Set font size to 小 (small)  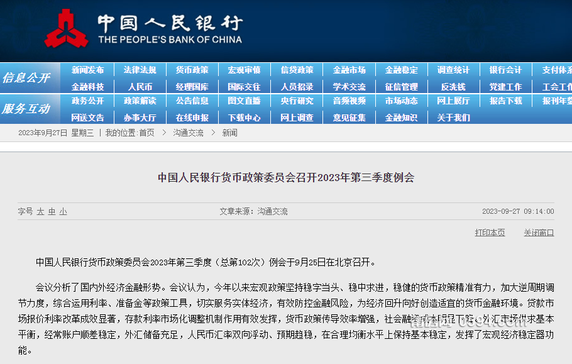pyautogui.click(x=63, y=211)
